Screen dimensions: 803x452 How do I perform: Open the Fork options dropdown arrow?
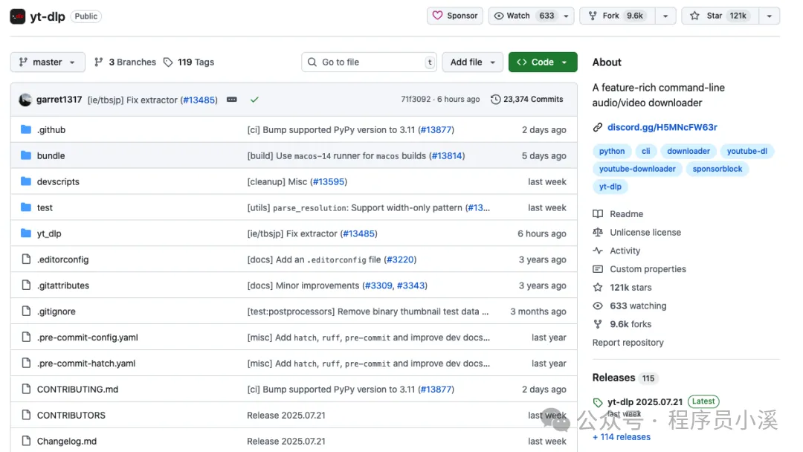tap(665, 16)
